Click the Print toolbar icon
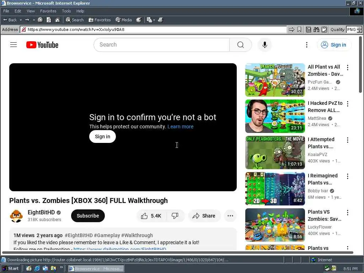This screenshot has height=273, width=364. pos(160,20)
